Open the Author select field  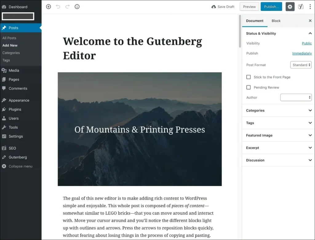[x=296, y=97]
